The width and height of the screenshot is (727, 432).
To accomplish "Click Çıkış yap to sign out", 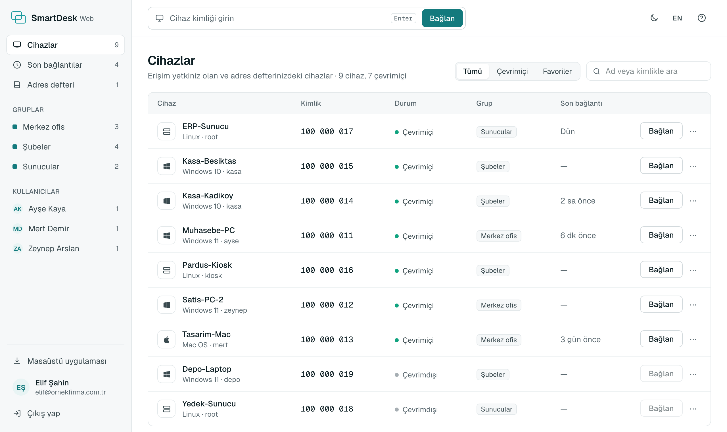I will pyautogui.click(x=65, y=413).
